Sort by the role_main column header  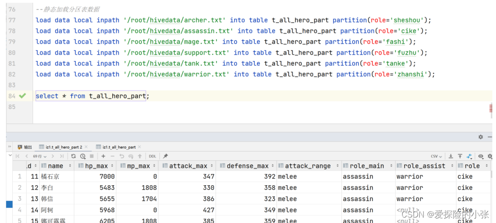coord(368,166)
